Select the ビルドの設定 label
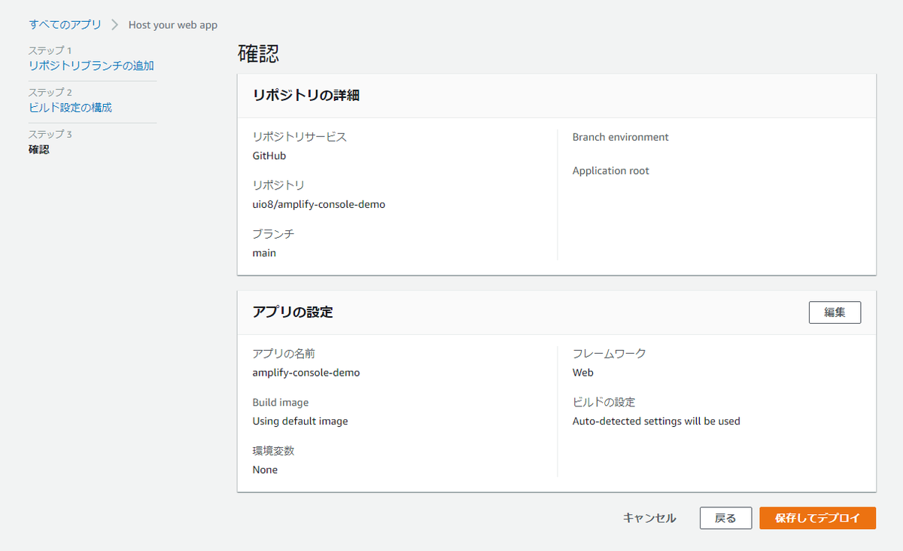The width and height of the screenshot is (903, 551). (604, 403)
